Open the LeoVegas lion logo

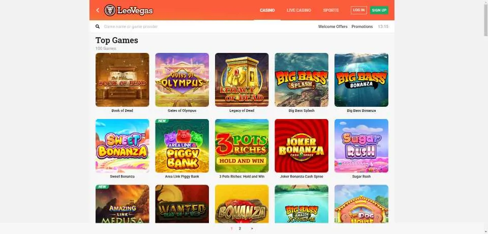(x=129, y=10)
